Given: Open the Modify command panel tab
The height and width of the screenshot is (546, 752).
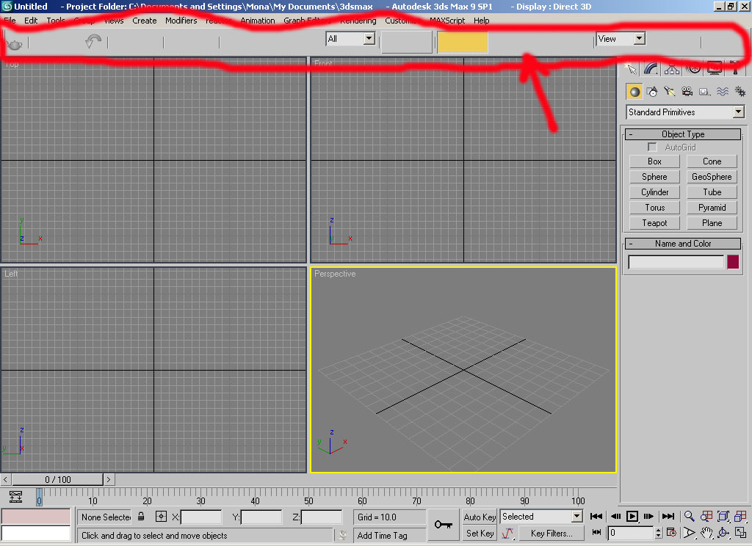Looking at the screenshot, I should [x=651, y=68].
